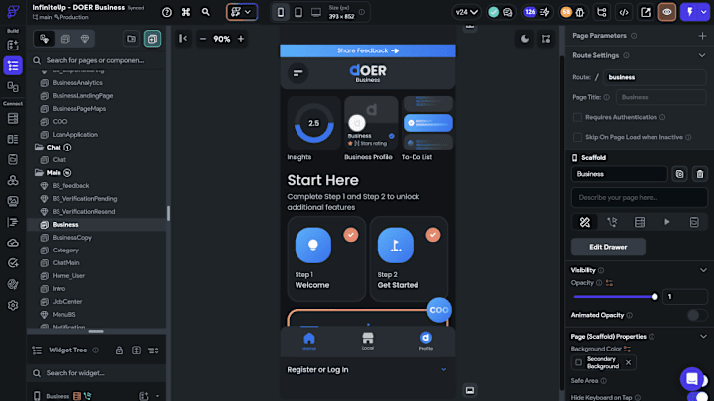714x401 pixels.
Task: Click the Share Feedback banner
Action: tap(368, 50)
